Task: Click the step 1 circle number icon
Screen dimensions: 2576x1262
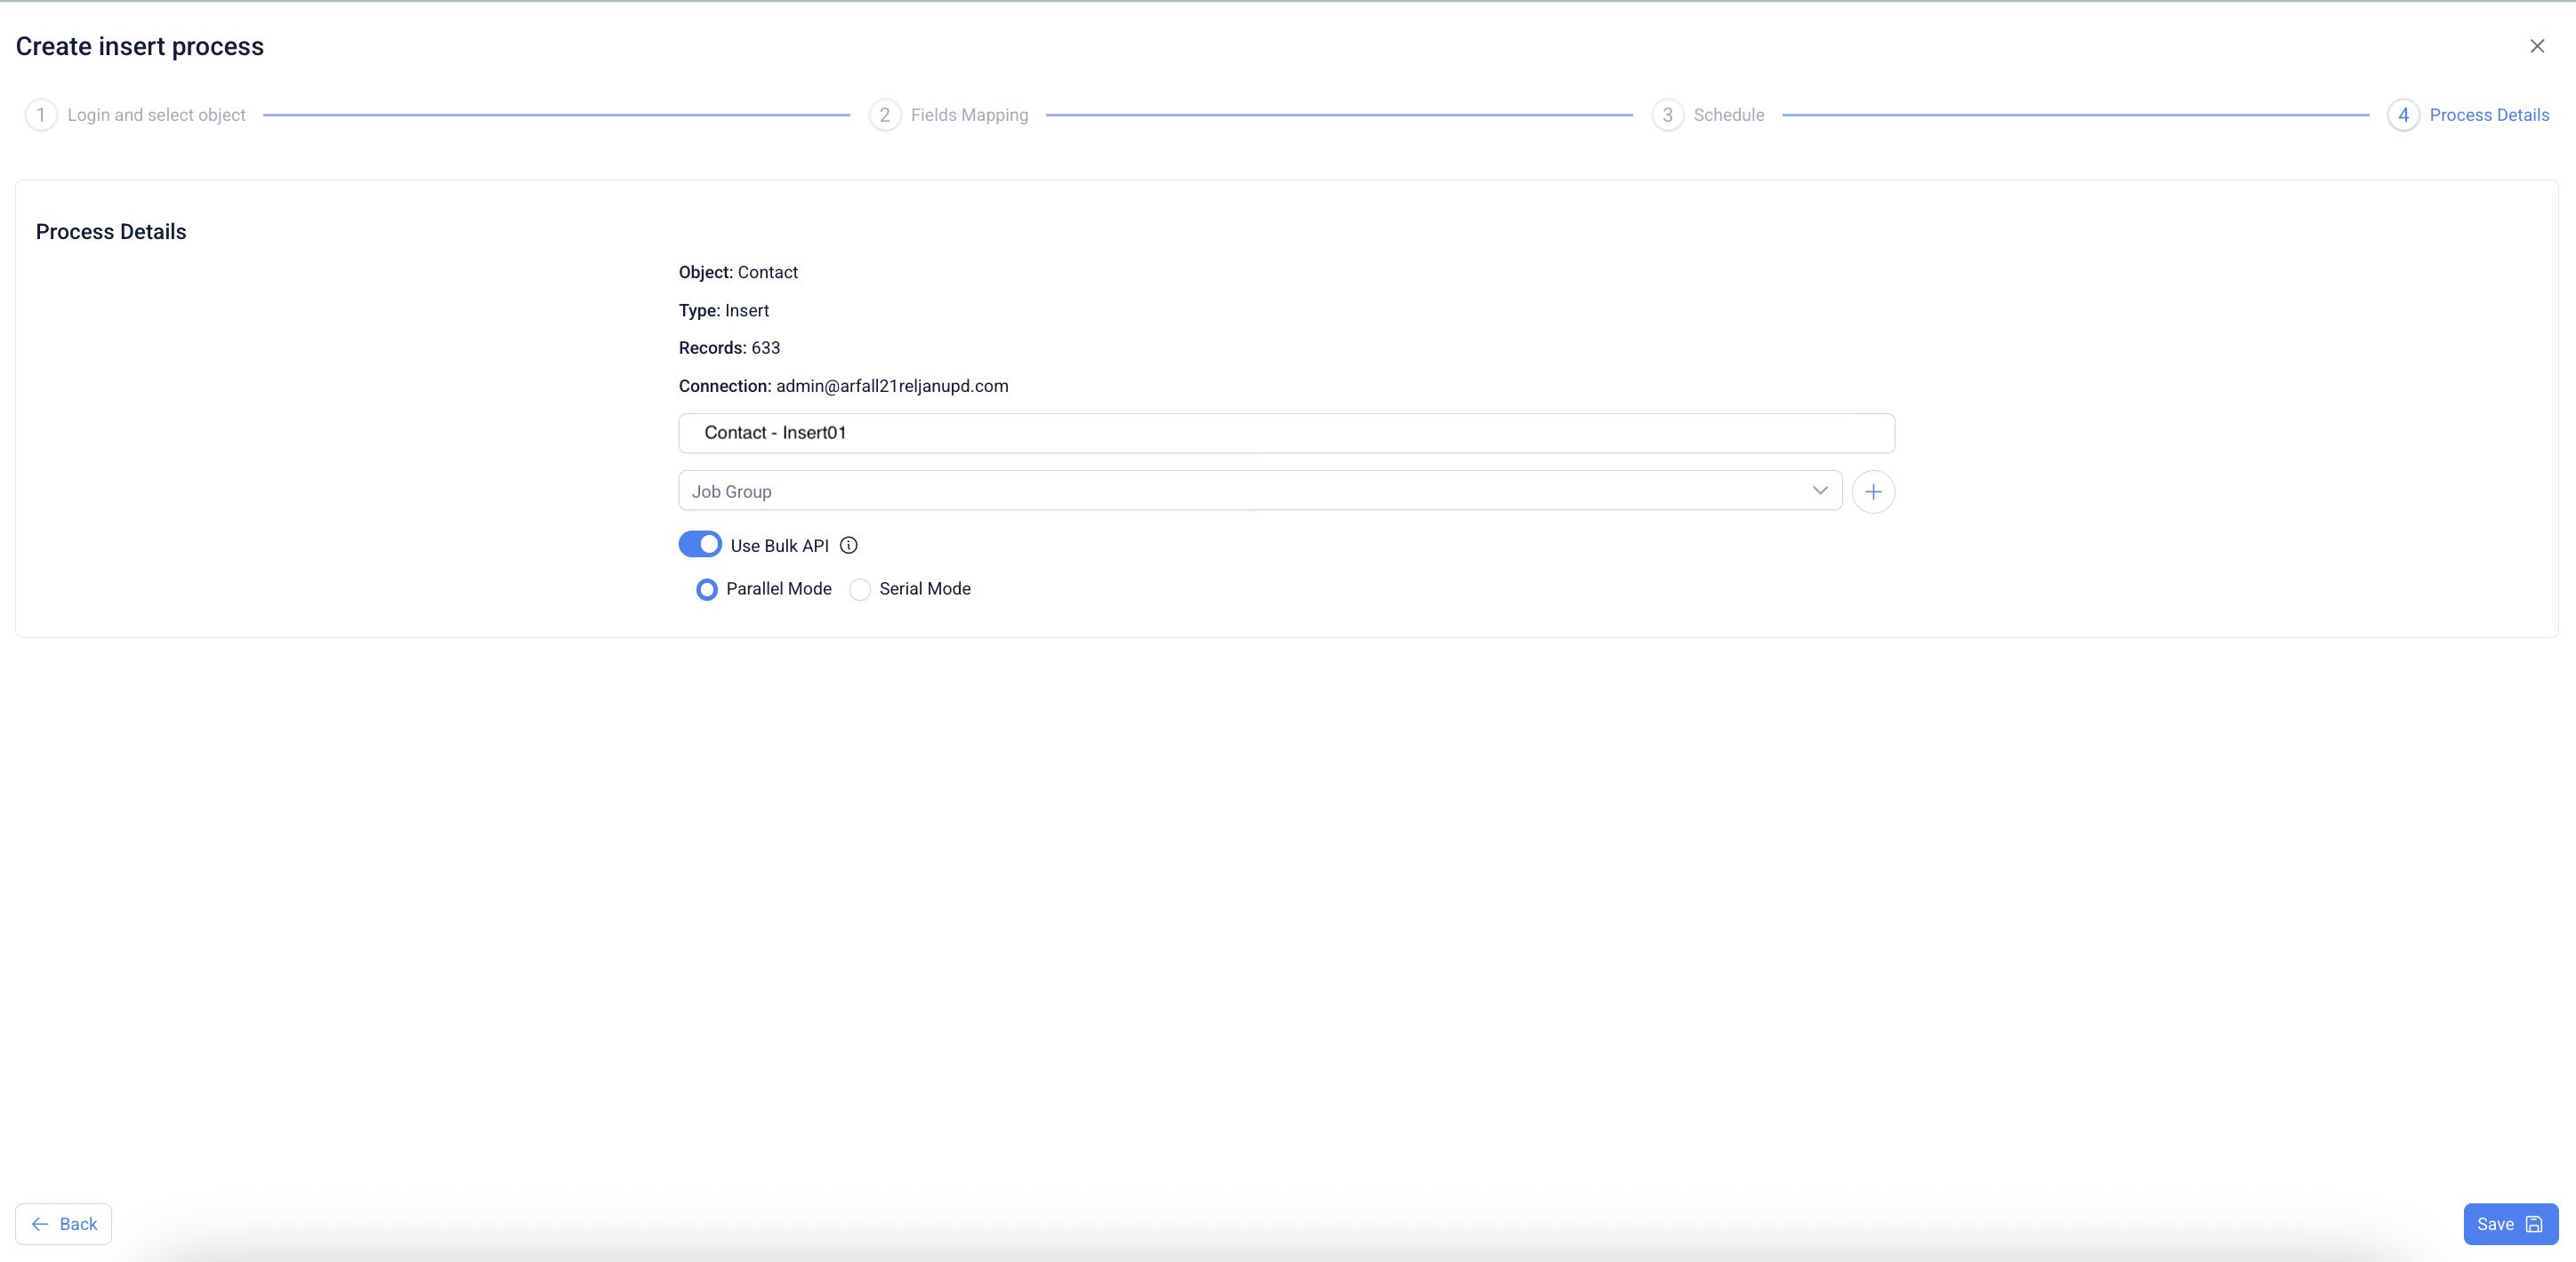Action: 40,115
